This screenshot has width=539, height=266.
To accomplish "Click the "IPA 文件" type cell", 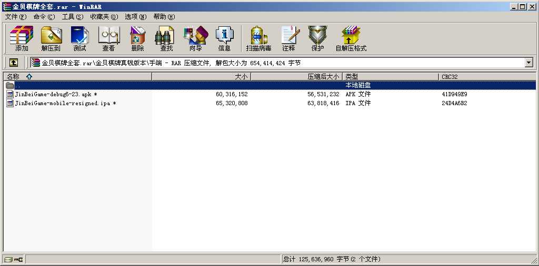I will [x=358, y=103].
